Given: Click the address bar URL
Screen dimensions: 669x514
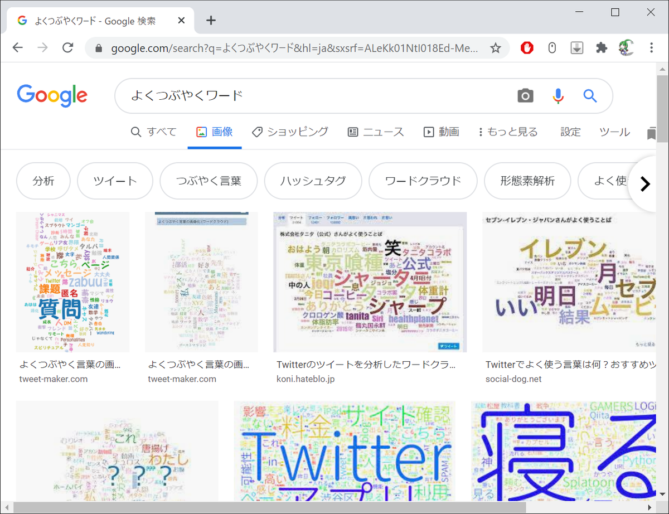Looking at the screenshot, I should [294, 49].
